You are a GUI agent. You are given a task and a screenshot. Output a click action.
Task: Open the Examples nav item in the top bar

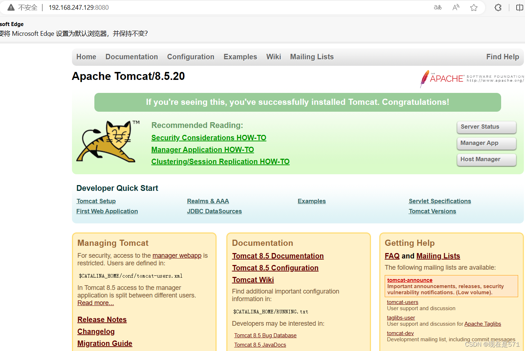coord(240,57)
